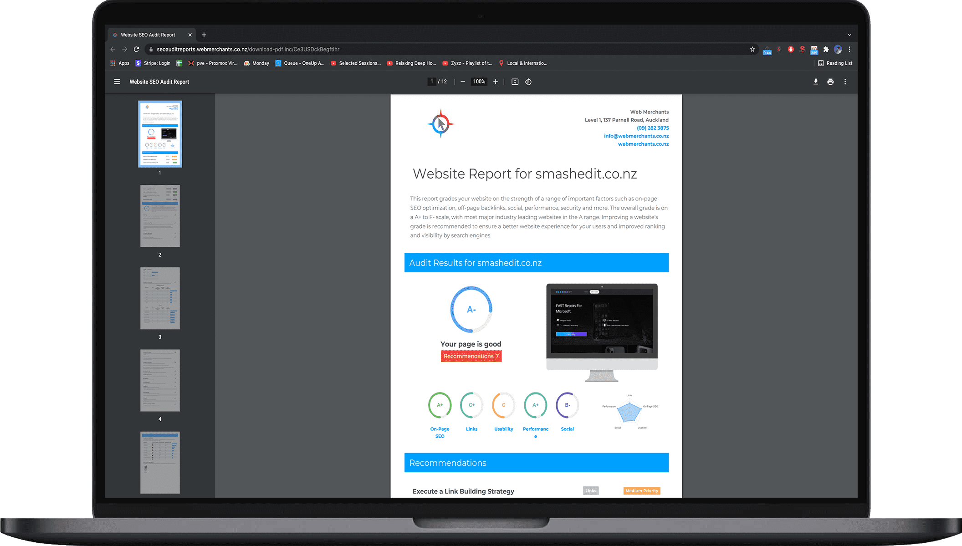Viewport: 962px width, 546px height.
Task: Click the site lock icon
Action: [x=151, y=49]
